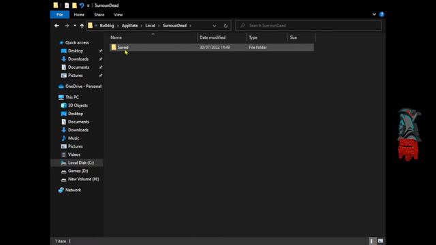Open OneDrive - Personal in the sidebar
Viewport: 436px width, 245px height.
[x=83, y=86]
